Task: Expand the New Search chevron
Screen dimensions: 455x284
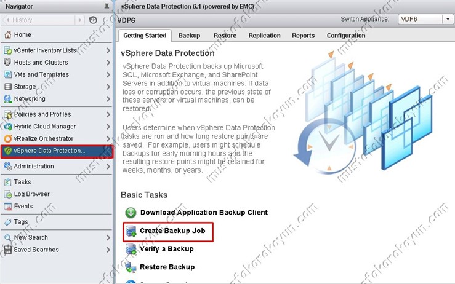Action: point(108,238)
